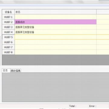109x109 pixels.
Task: Click HUB7-4 status 连接其它类型设备
Action: click(55, 32)
